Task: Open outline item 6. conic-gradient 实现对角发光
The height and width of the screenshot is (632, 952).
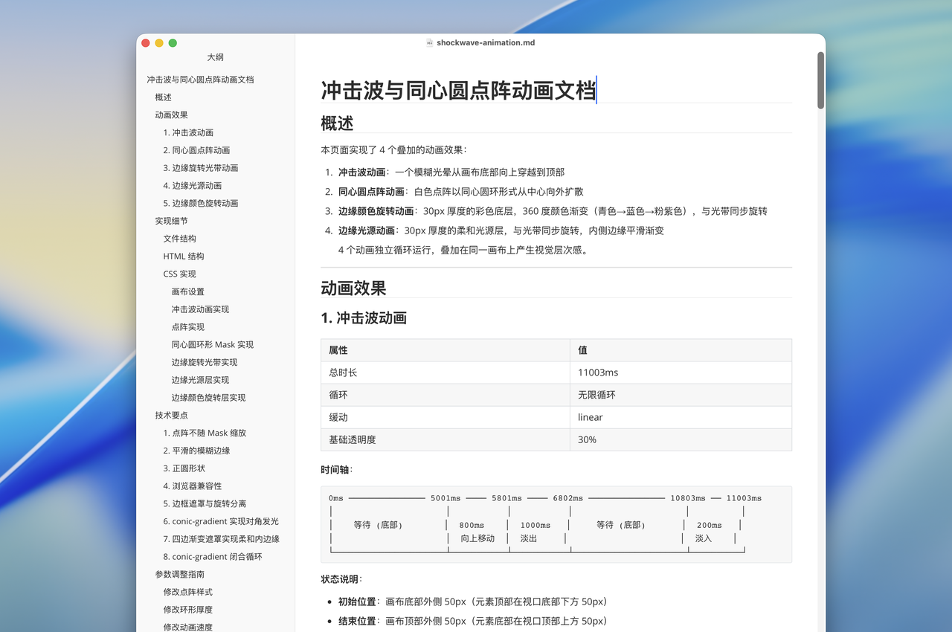Action: coord(221,521)
